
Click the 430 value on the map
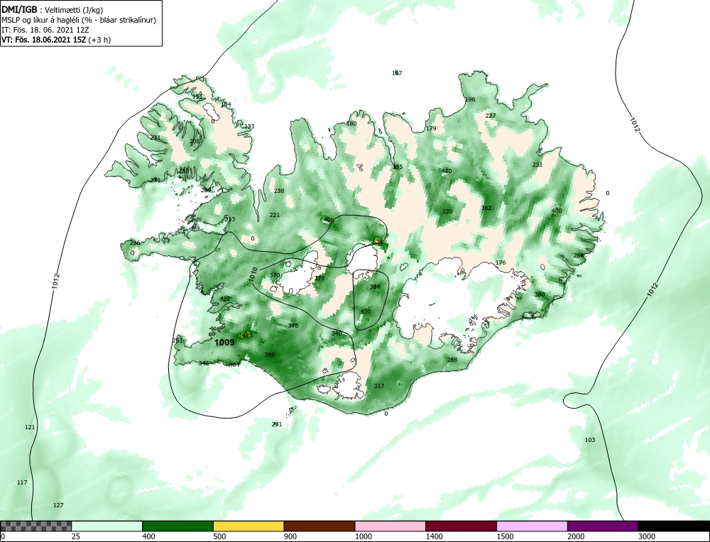(x=366, y=311)
